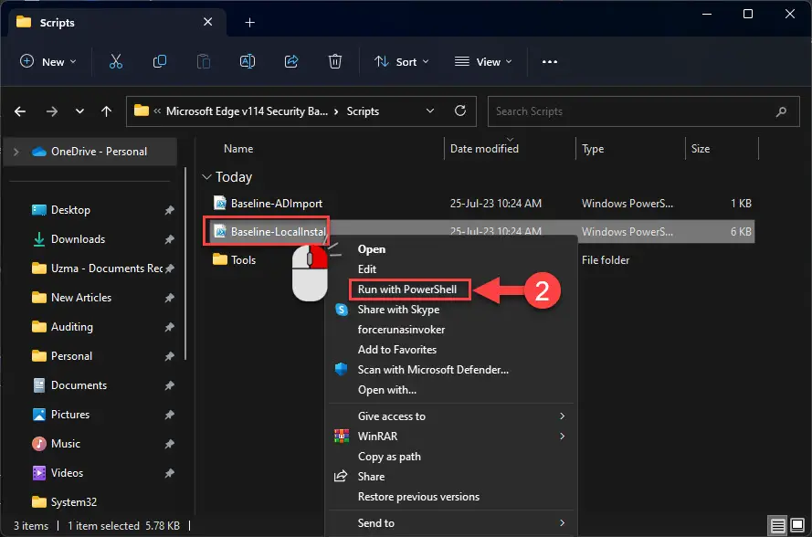Navigate back with the left arrow
Image resolution: width=812 pixels, height=537 pixels.
(20, 111)
